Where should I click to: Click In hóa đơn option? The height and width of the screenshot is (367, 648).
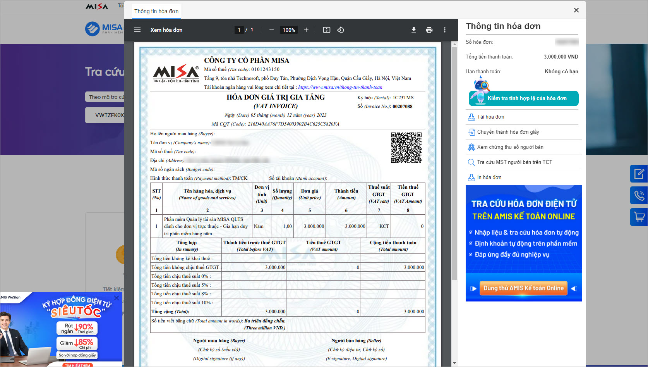489,177
